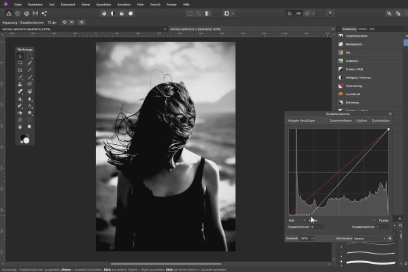The image size is (408, 272).
Task: Open the Mischmodus Normal dropdown
Action: 369,238
